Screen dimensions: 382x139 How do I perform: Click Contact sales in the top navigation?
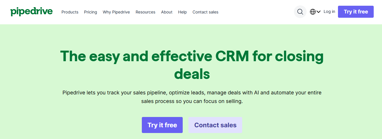pyautogui.click(x=205, y=12)
